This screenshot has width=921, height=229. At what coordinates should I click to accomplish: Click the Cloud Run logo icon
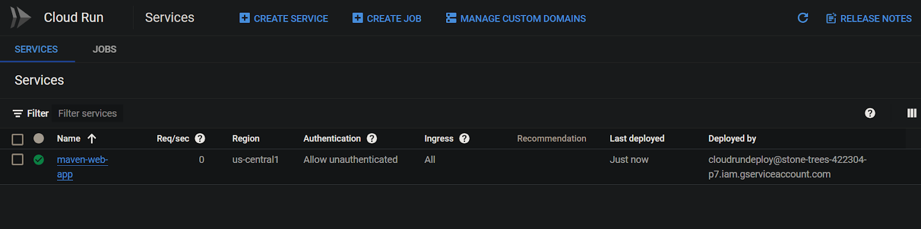click(x=21, y=17)
